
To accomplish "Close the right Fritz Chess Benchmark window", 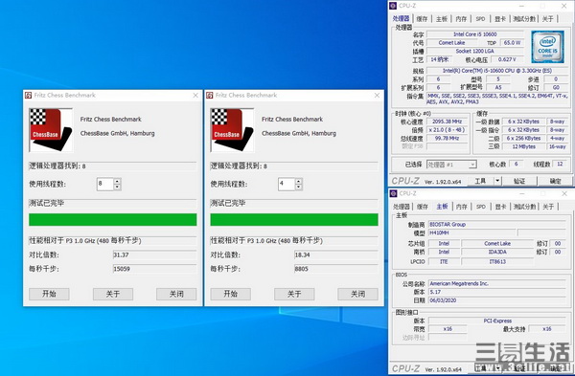I will tap(377, 95).
